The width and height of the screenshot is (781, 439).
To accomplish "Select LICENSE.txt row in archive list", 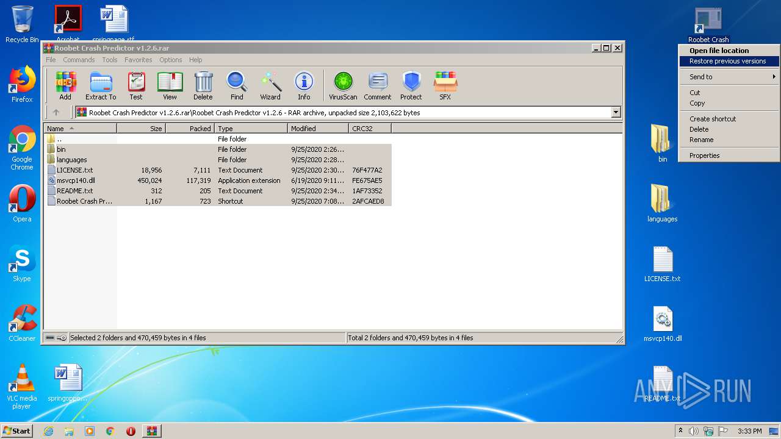I will click(218, 170).
